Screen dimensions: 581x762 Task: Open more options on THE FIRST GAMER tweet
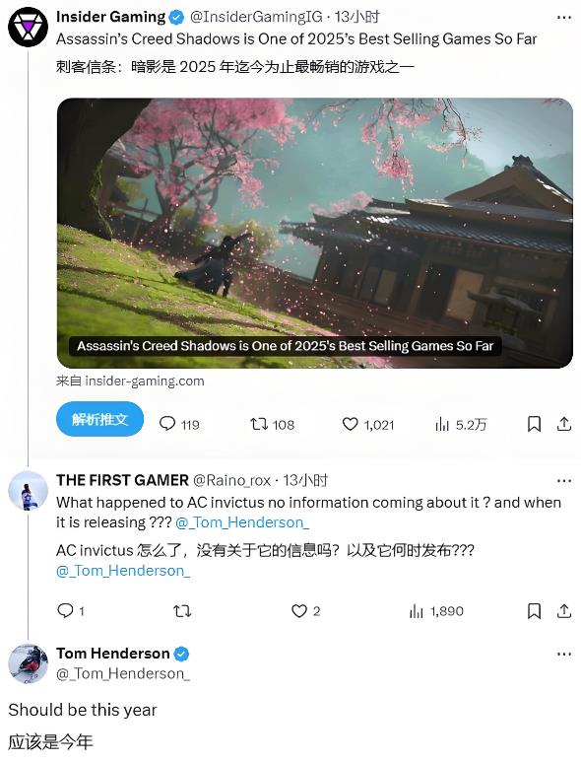(x=564, y=481)
